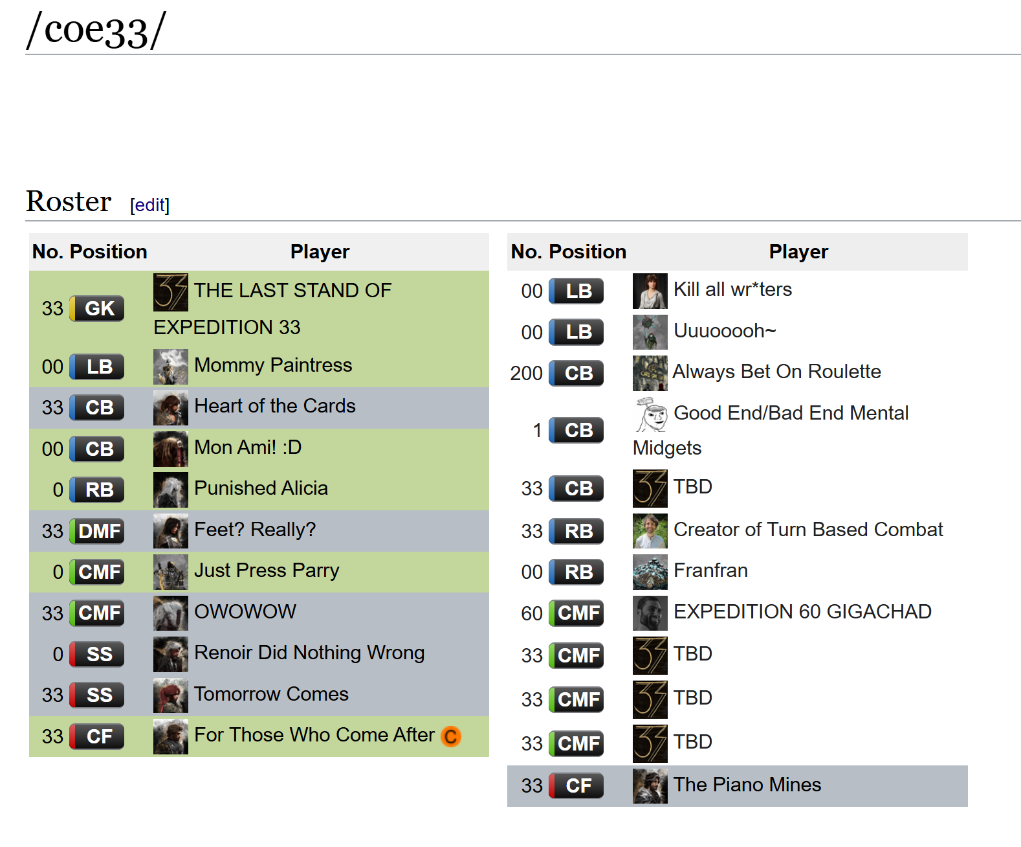Click the Always Bet On Roulette thumbnail
Image resolution: width=1021 pixels, height=847 pixels.
pyautogui.click(x=650, y=374)
